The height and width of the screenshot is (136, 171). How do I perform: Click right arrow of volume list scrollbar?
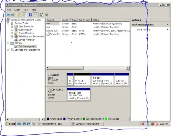point(128,68)
